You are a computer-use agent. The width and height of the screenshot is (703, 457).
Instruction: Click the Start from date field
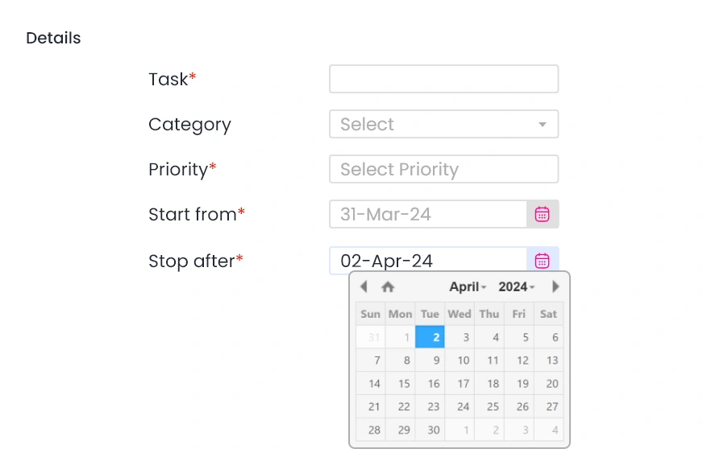click(x=428, y=214)
